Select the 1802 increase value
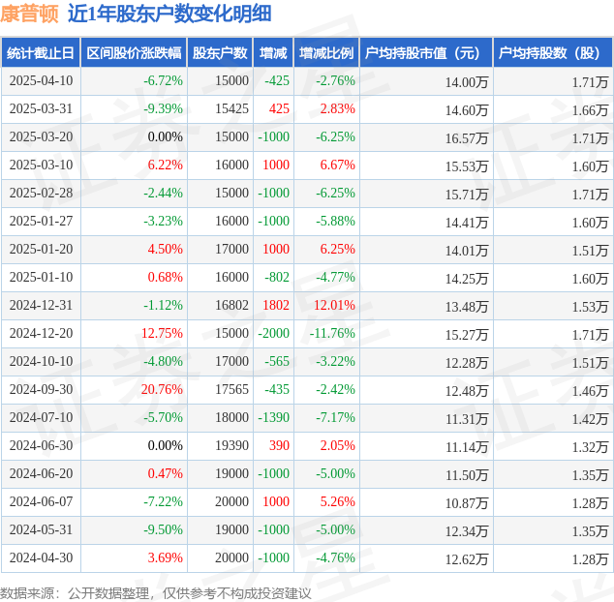Image resolution: width=614 pixels, height=602 pixels. [276, 305]
